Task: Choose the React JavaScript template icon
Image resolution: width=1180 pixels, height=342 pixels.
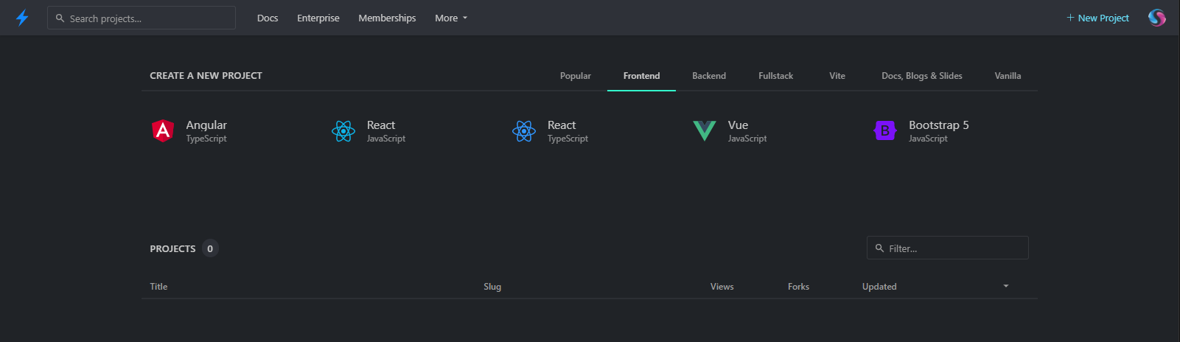Action: [343, 131]
